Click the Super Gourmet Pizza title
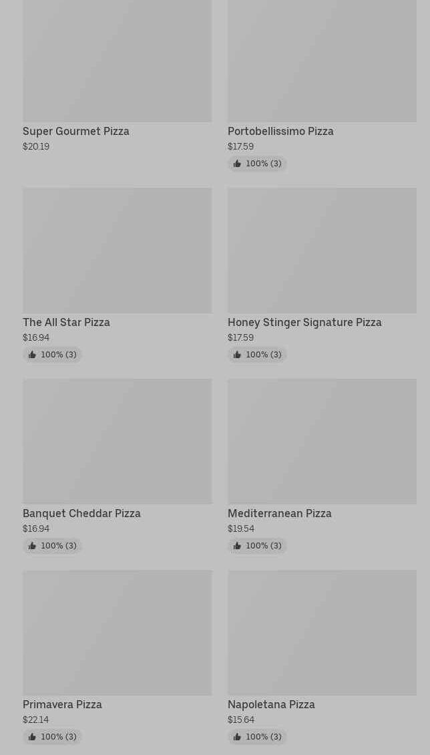The height and width of the screenshot is (755, 430). pyautogui.click(x=76, y=132)
